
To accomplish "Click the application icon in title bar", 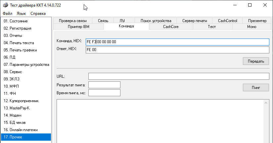I will pos(5,5).
